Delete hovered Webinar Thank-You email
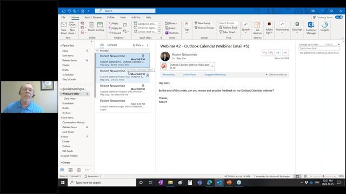 [x=148, y=75]
